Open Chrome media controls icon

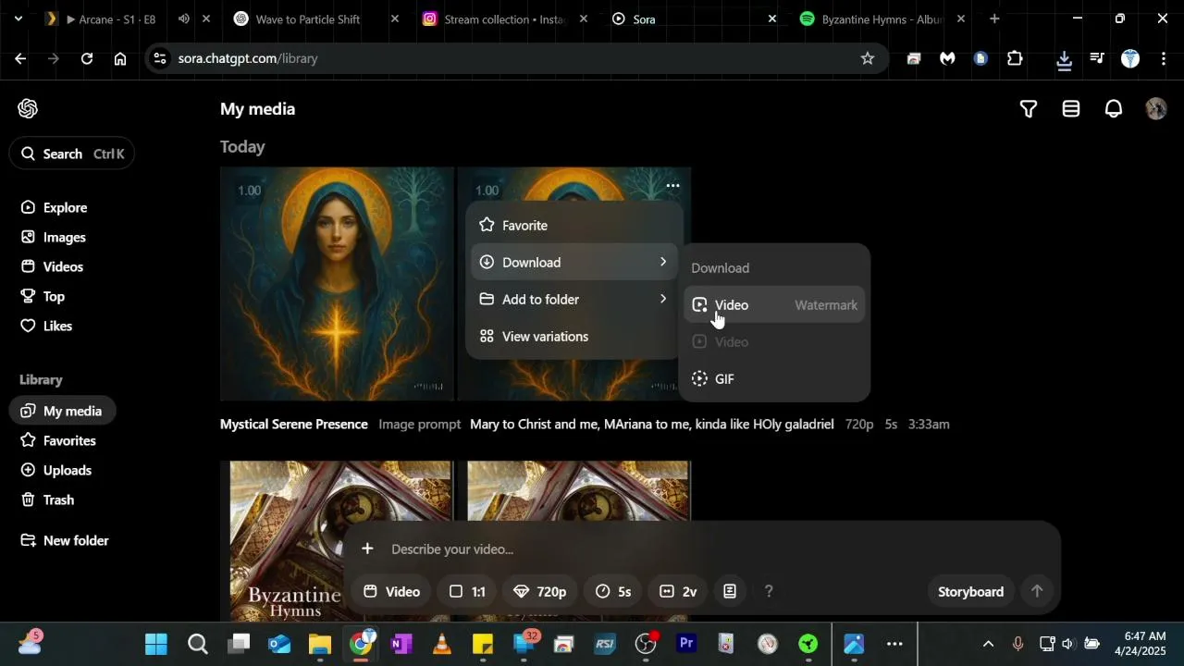click(x=1097, y=58)
